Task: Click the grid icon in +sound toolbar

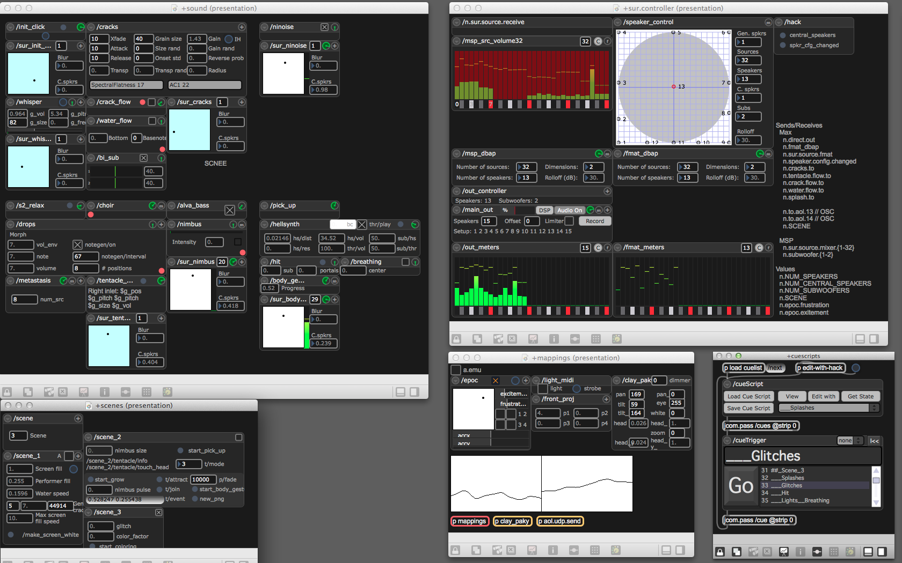Action: pos(146,392)
